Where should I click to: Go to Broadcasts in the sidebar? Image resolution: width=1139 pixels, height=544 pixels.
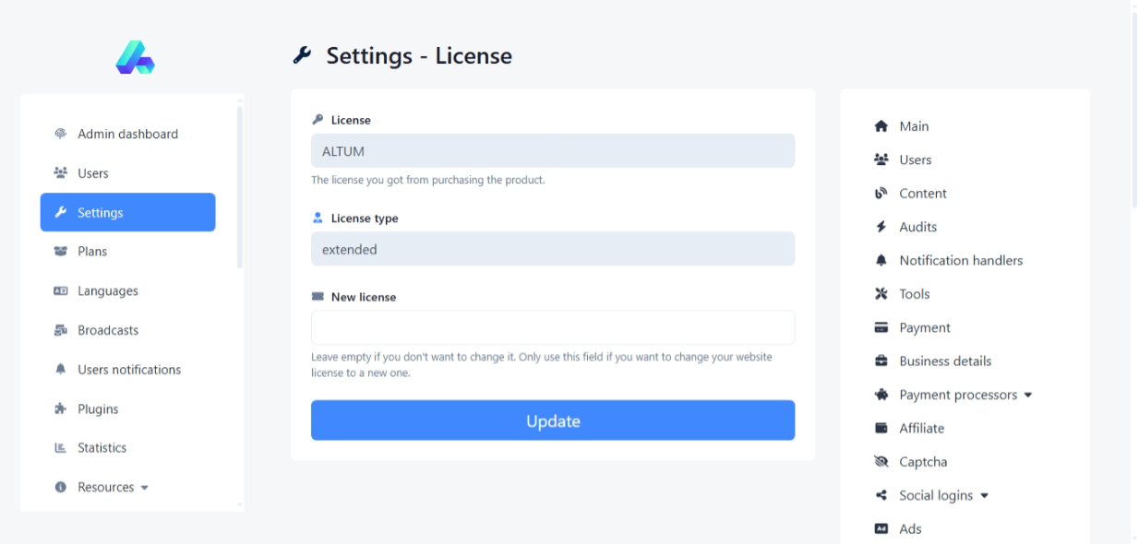point(107,330)
